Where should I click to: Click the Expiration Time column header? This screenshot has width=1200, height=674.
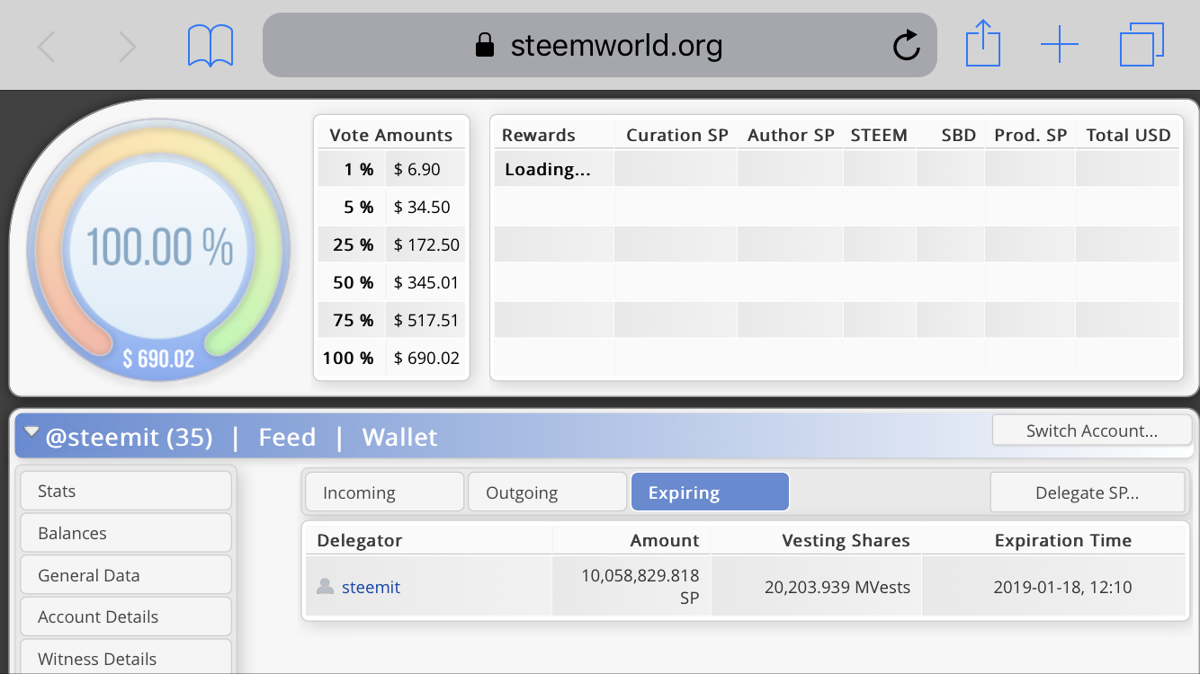[x=1062, y=540]
